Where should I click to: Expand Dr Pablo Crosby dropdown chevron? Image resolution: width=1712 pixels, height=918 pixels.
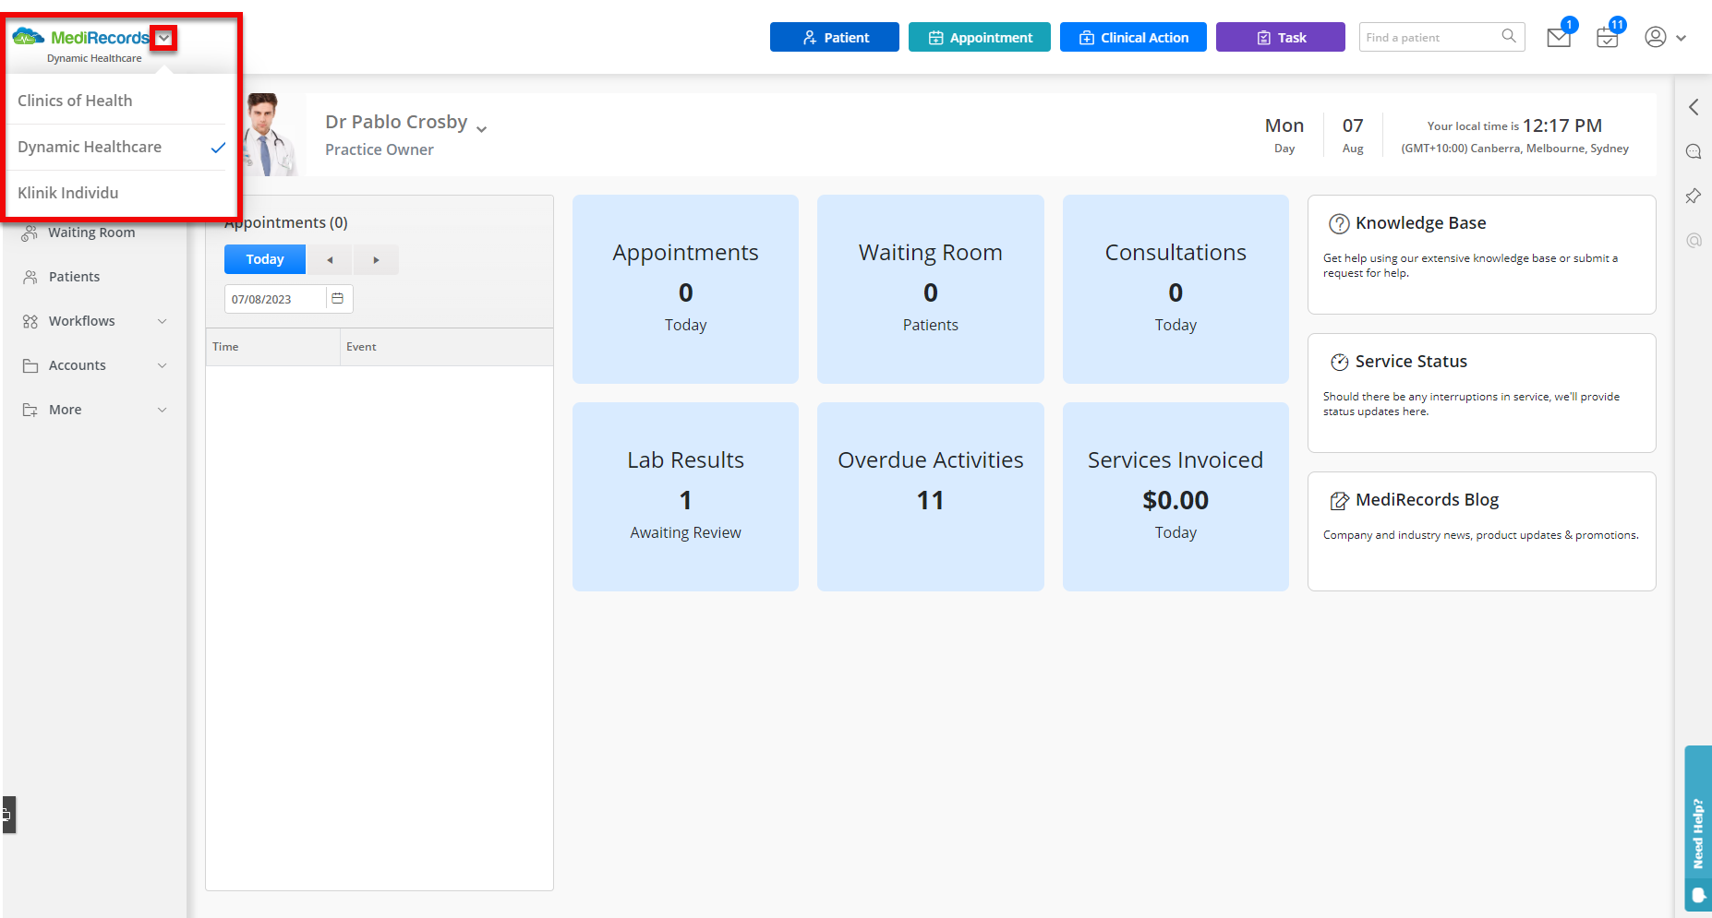[482, 129]
